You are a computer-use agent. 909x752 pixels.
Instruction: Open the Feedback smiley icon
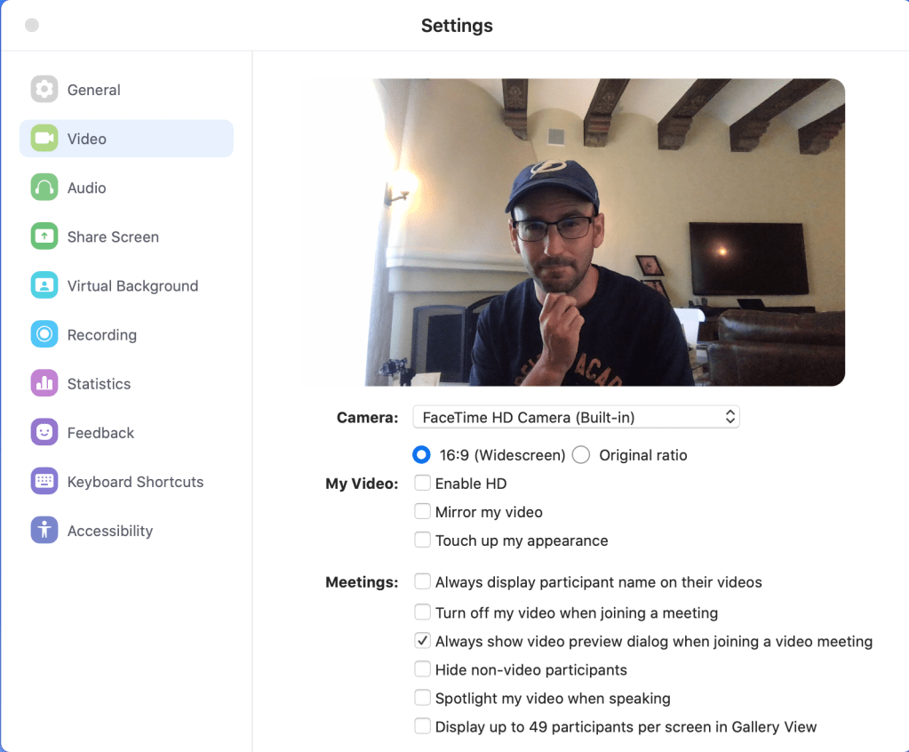(44, 433)
